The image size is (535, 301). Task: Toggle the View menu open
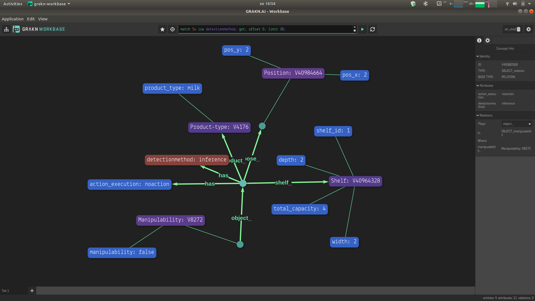click(43, 19)
